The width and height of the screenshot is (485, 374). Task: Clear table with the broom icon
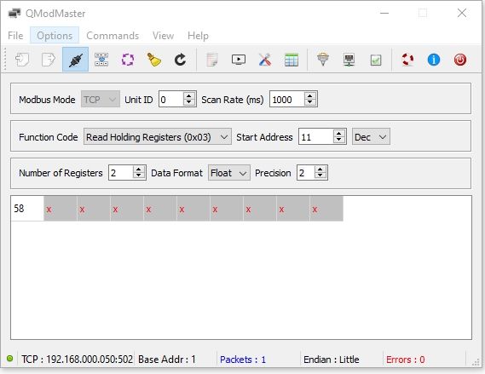153,60
